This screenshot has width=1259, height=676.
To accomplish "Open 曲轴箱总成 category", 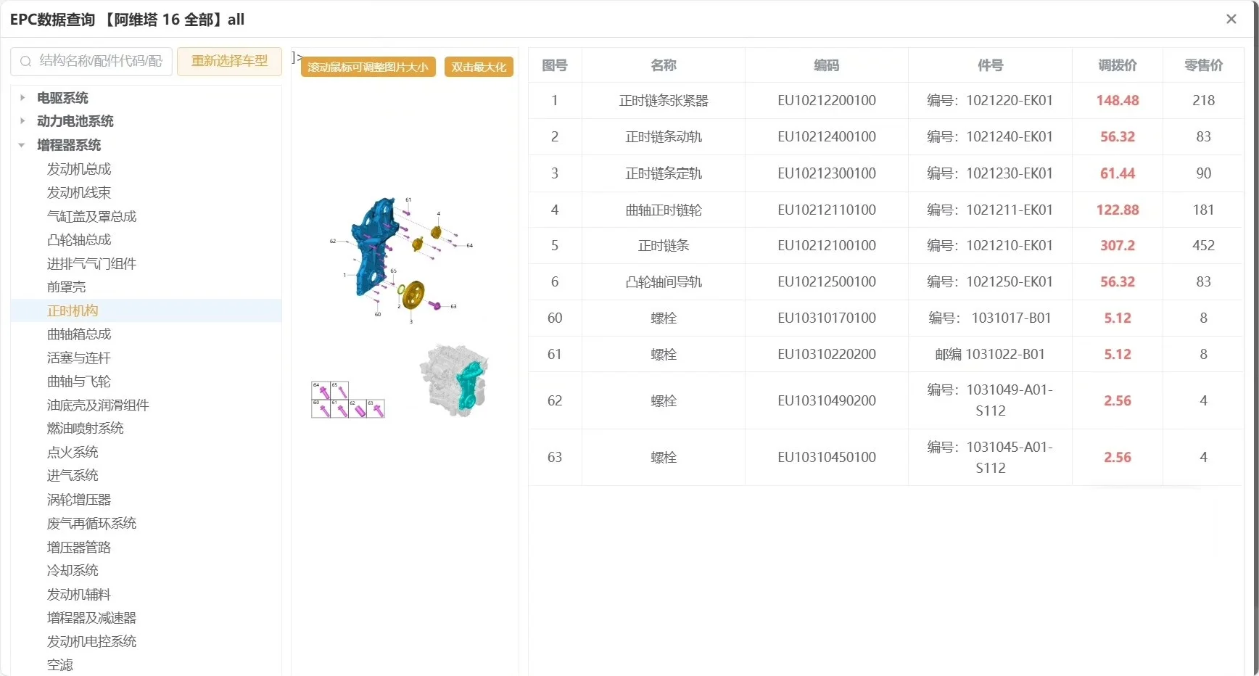I will coord(79,334).
